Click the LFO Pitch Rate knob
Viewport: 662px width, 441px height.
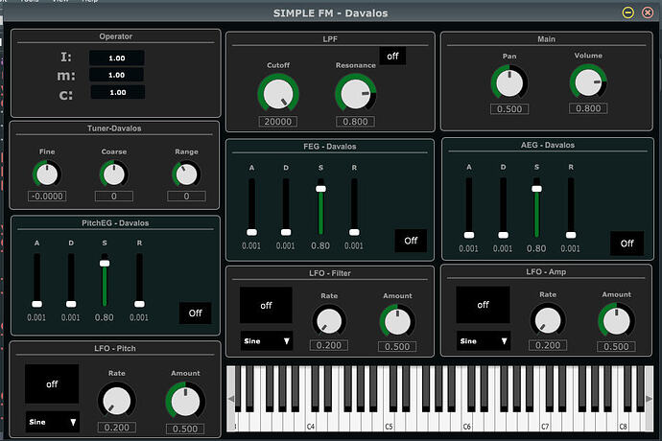click(x=115, y=400)
